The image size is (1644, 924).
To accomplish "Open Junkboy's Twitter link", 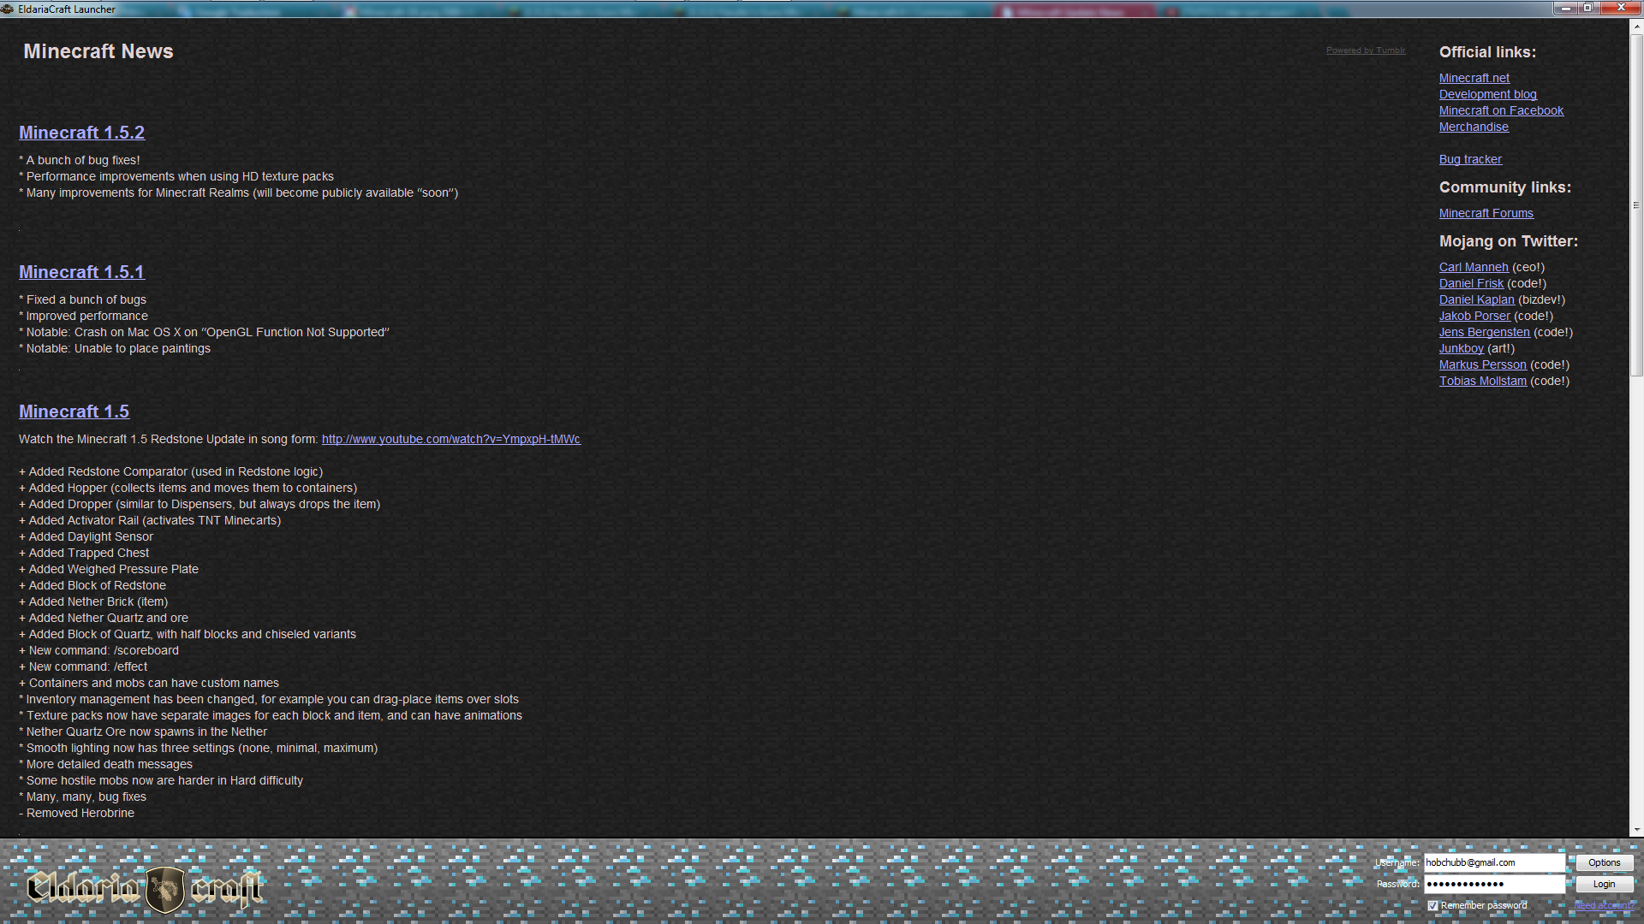I will (1462, 348).
